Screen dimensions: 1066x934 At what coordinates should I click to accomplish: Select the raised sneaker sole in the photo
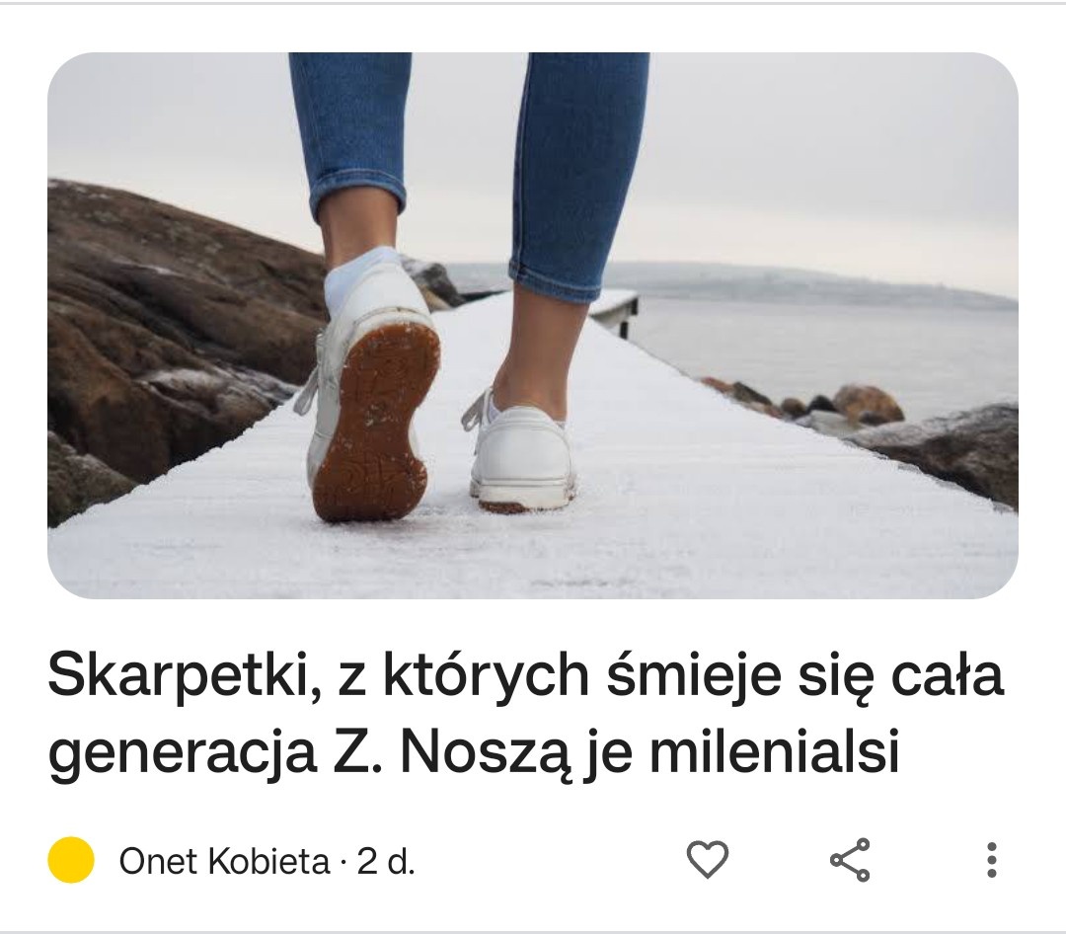click(376, 422)
